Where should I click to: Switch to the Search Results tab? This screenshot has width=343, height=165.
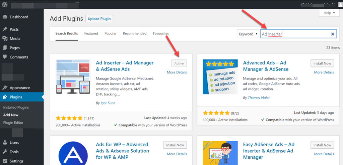pos(67,34)
